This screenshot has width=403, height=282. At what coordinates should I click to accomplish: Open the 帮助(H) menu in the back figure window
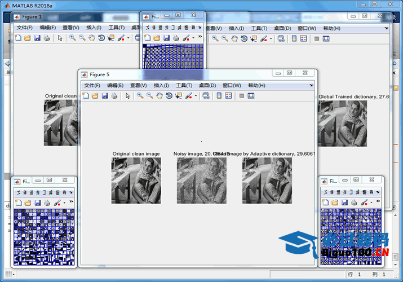(331, 28)
